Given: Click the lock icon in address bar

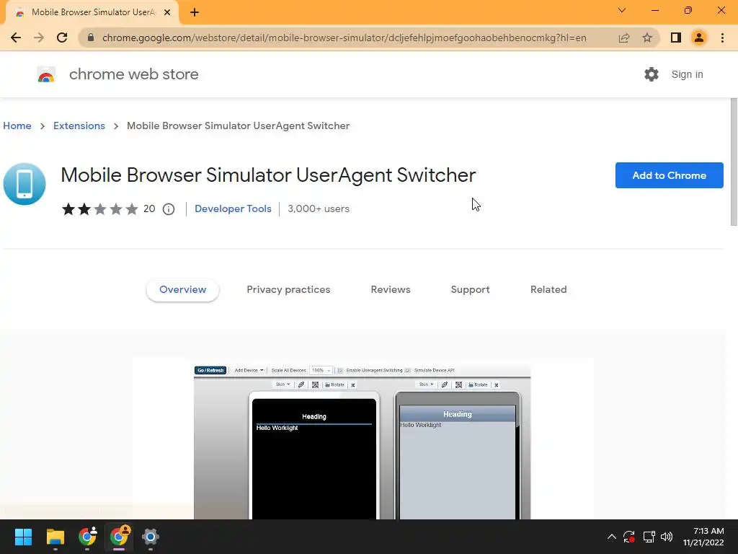Looking at the screenshot, I should coord(91,38).
